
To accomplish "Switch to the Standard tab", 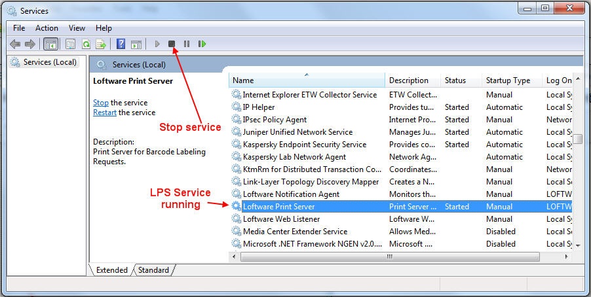I will pyautogui.click(x=153, y=270).
